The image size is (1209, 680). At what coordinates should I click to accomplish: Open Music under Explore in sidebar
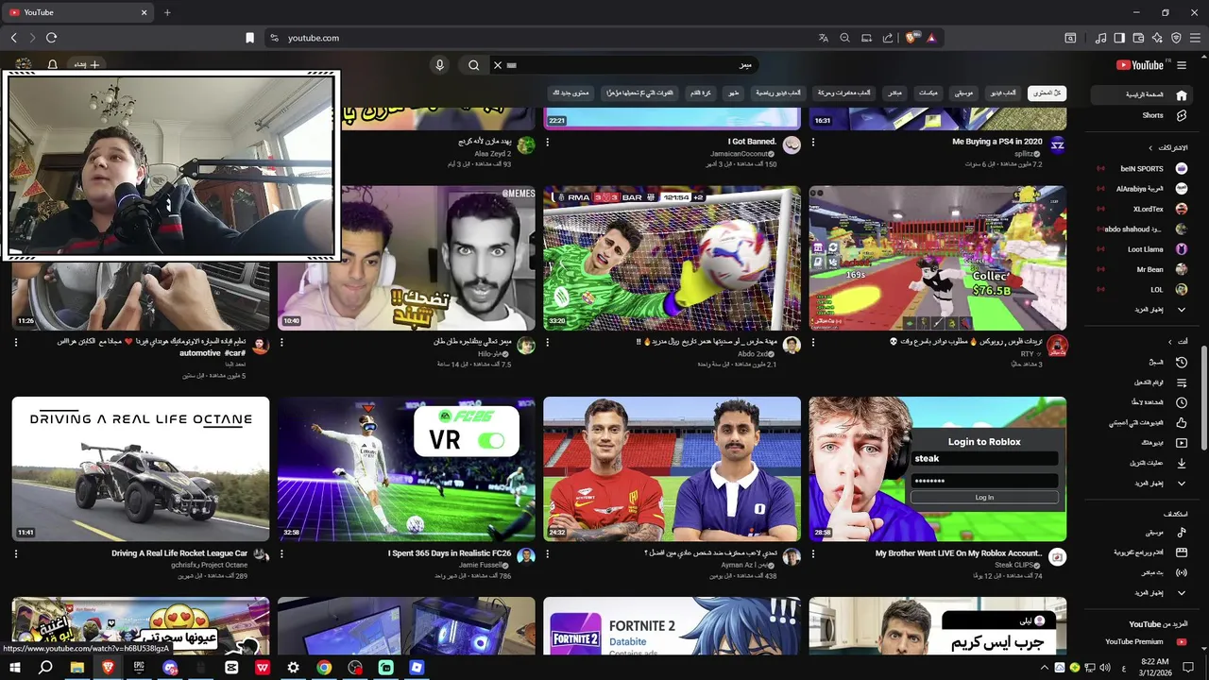click(x=1141, y=533)
